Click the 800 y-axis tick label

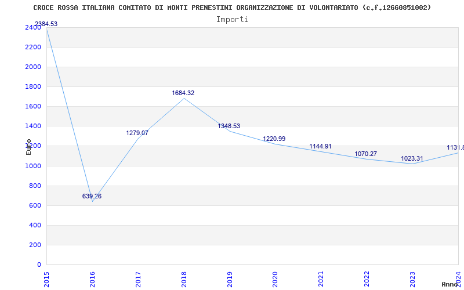click(x=35, y=186)
